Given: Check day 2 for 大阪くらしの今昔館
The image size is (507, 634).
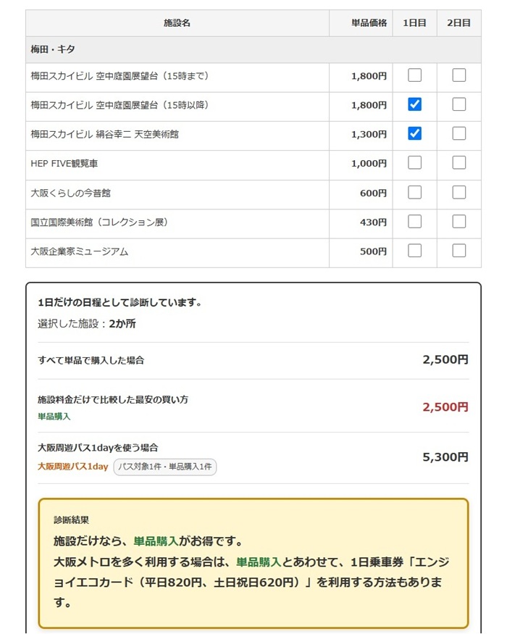Looking at the screenshot, I should coord(459,193).
